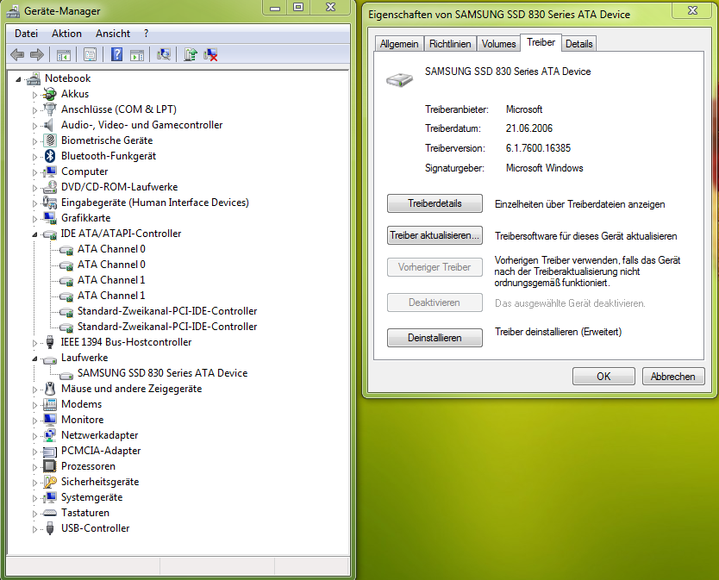
Task: Close the properties dialog with X
Action: pos(692,10)
